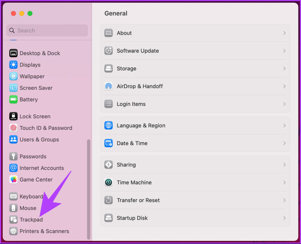The image size is (301, 244).
Task: Expand the Date & Time chevron
Action: pyautogui.click(x=284, y=143)
